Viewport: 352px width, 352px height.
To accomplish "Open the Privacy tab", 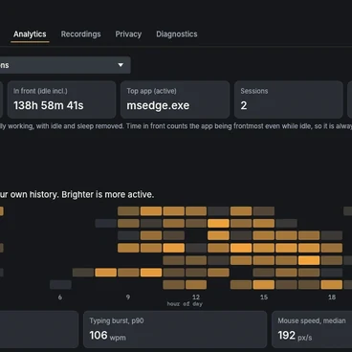I will point(128,34).
